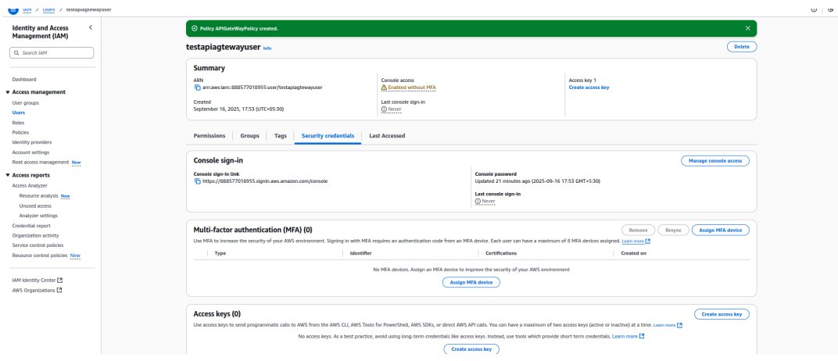Open Roles in the sidebar
The width and height of the screenshot is (838, 361).
pos(19,123)
